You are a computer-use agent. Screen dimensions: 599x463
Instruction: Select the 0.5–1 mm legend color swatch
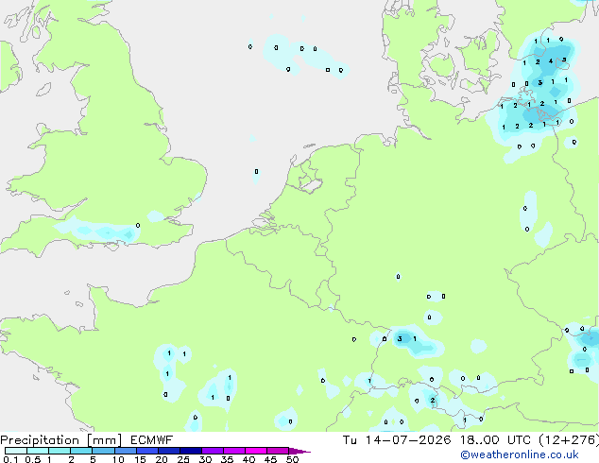[x=38, y=451]
